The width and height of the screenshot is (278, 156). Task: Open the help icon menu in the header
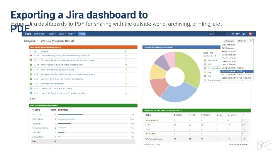(238, 34)
